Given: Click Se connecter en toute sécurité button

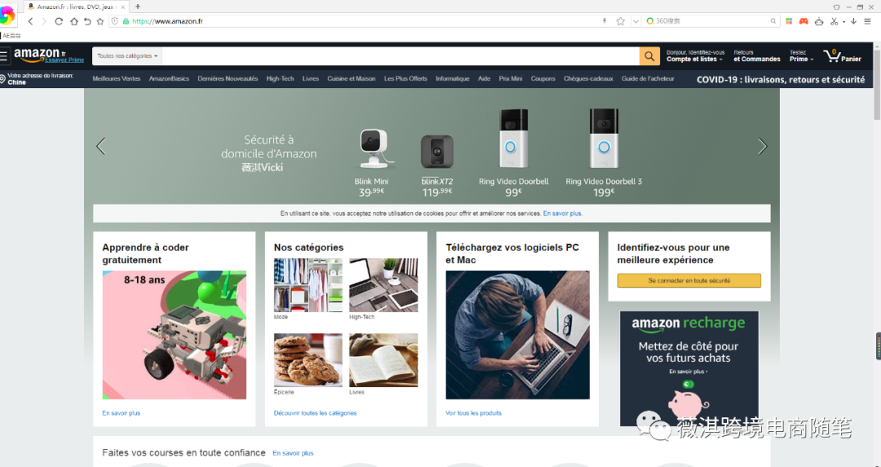Looking at the screenshot, I should pos(688,281).
